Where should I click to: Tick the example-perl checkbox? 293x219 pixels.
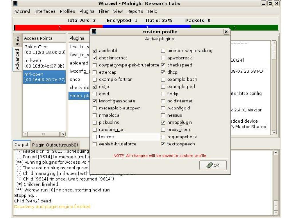click(x=163, y=87)
